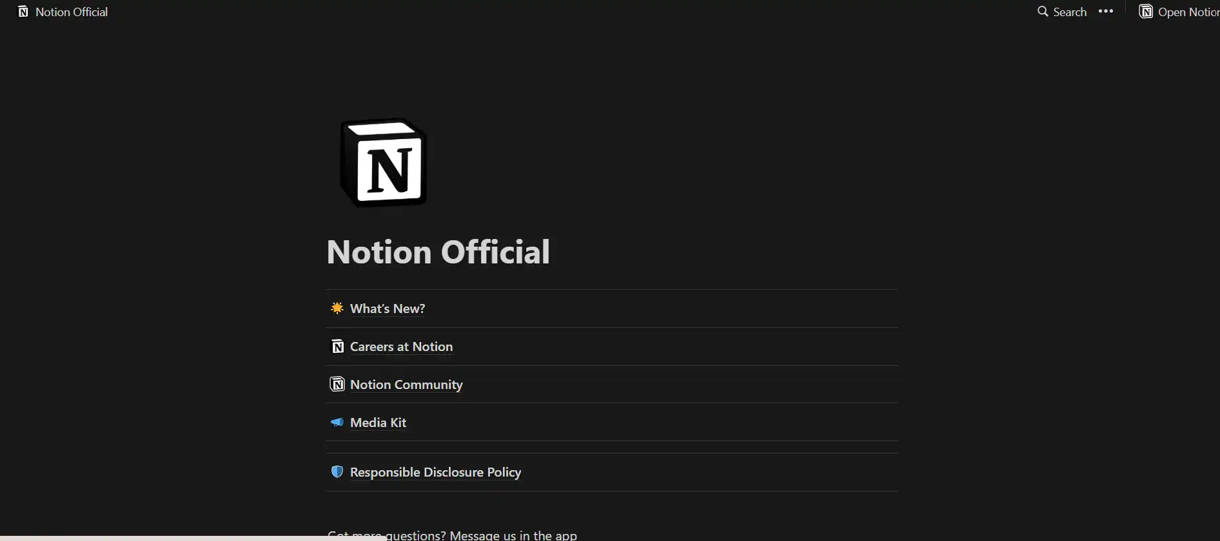Screen dimensions: 1220x541
Task: Open the What's New? page link
Action: (x=388, y=308)
